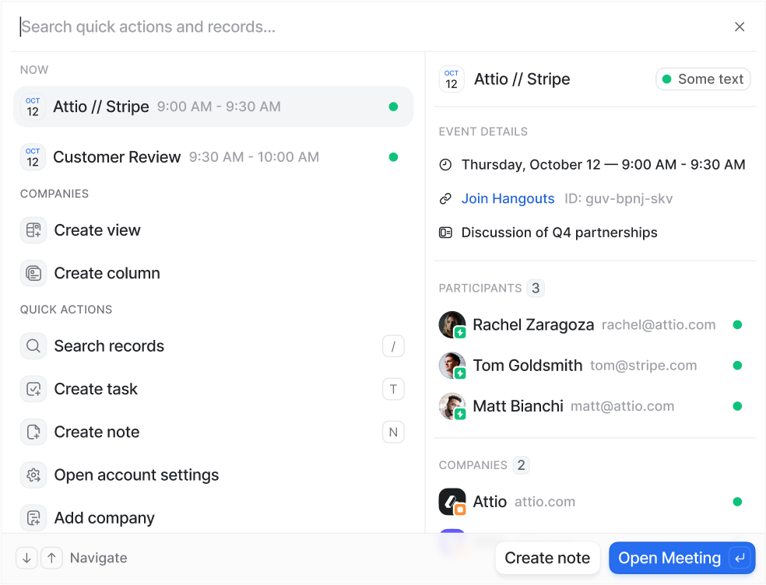Click the Create note page icon
This screenshot has width=766, height=585.
click(x=33, y=432)
